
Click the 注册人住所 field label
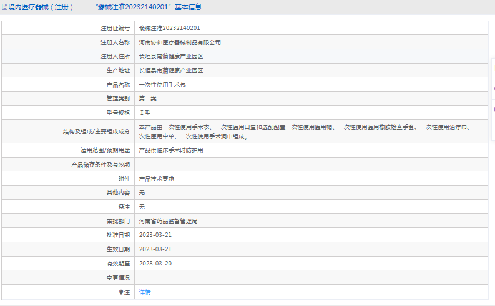pos(115,56)
